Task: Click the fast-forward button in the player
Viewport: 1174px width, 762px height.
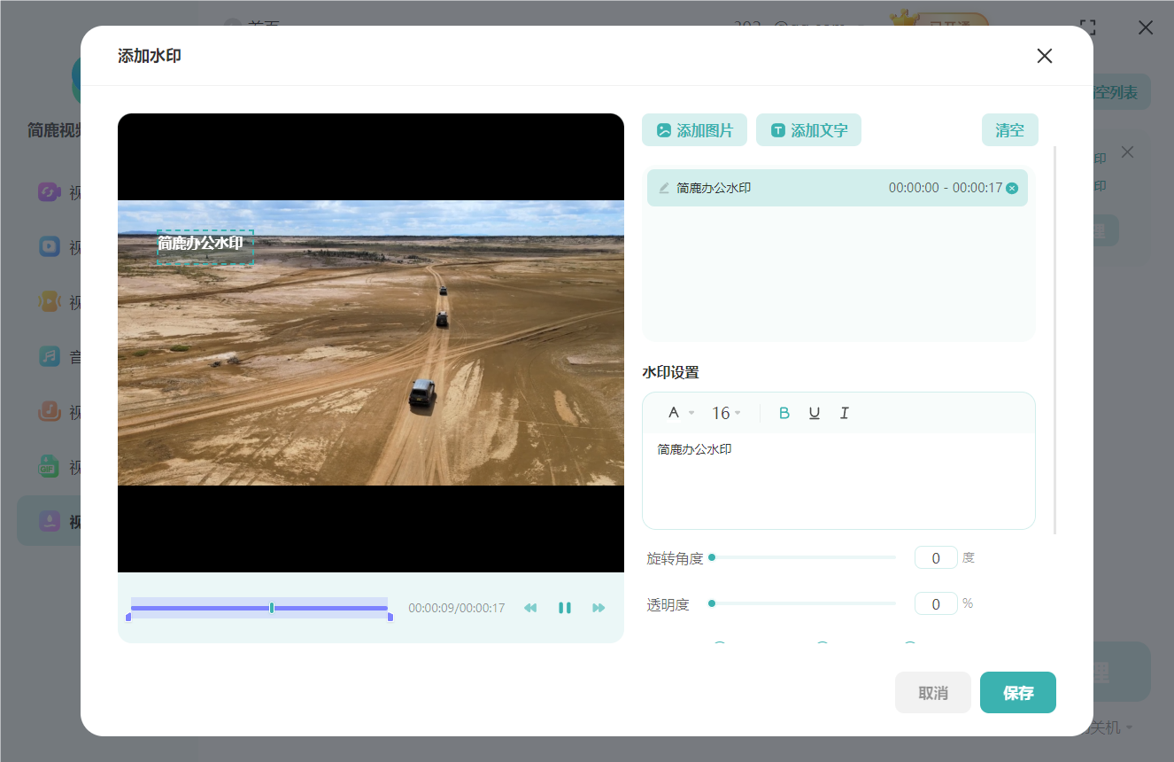Action: [599, 608]
